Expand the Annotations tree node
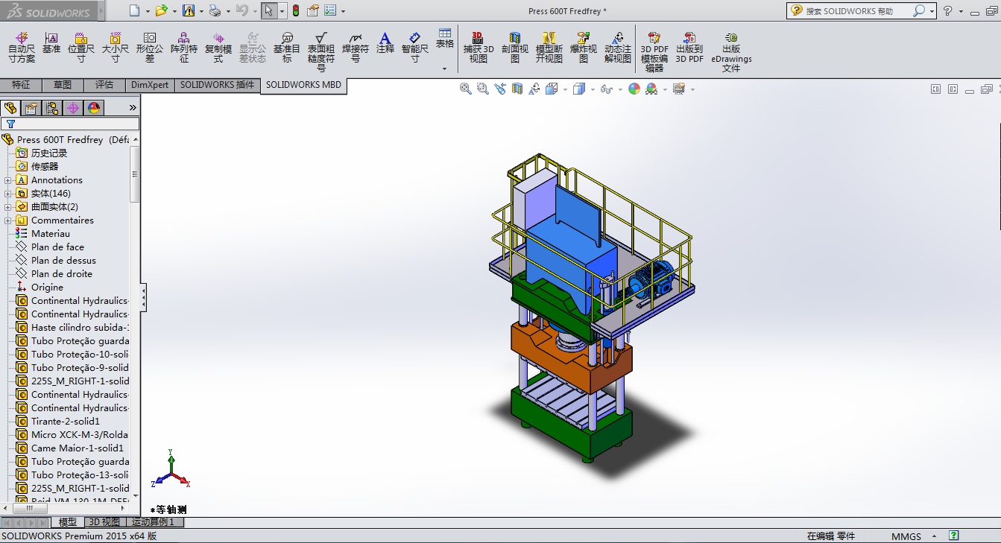The width and height of the screenshot is (1001, 543). pyautogui.click(x=8, y=180)
